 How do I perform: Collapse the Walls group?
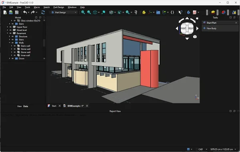pyautogui.click(x=10, y=43)
